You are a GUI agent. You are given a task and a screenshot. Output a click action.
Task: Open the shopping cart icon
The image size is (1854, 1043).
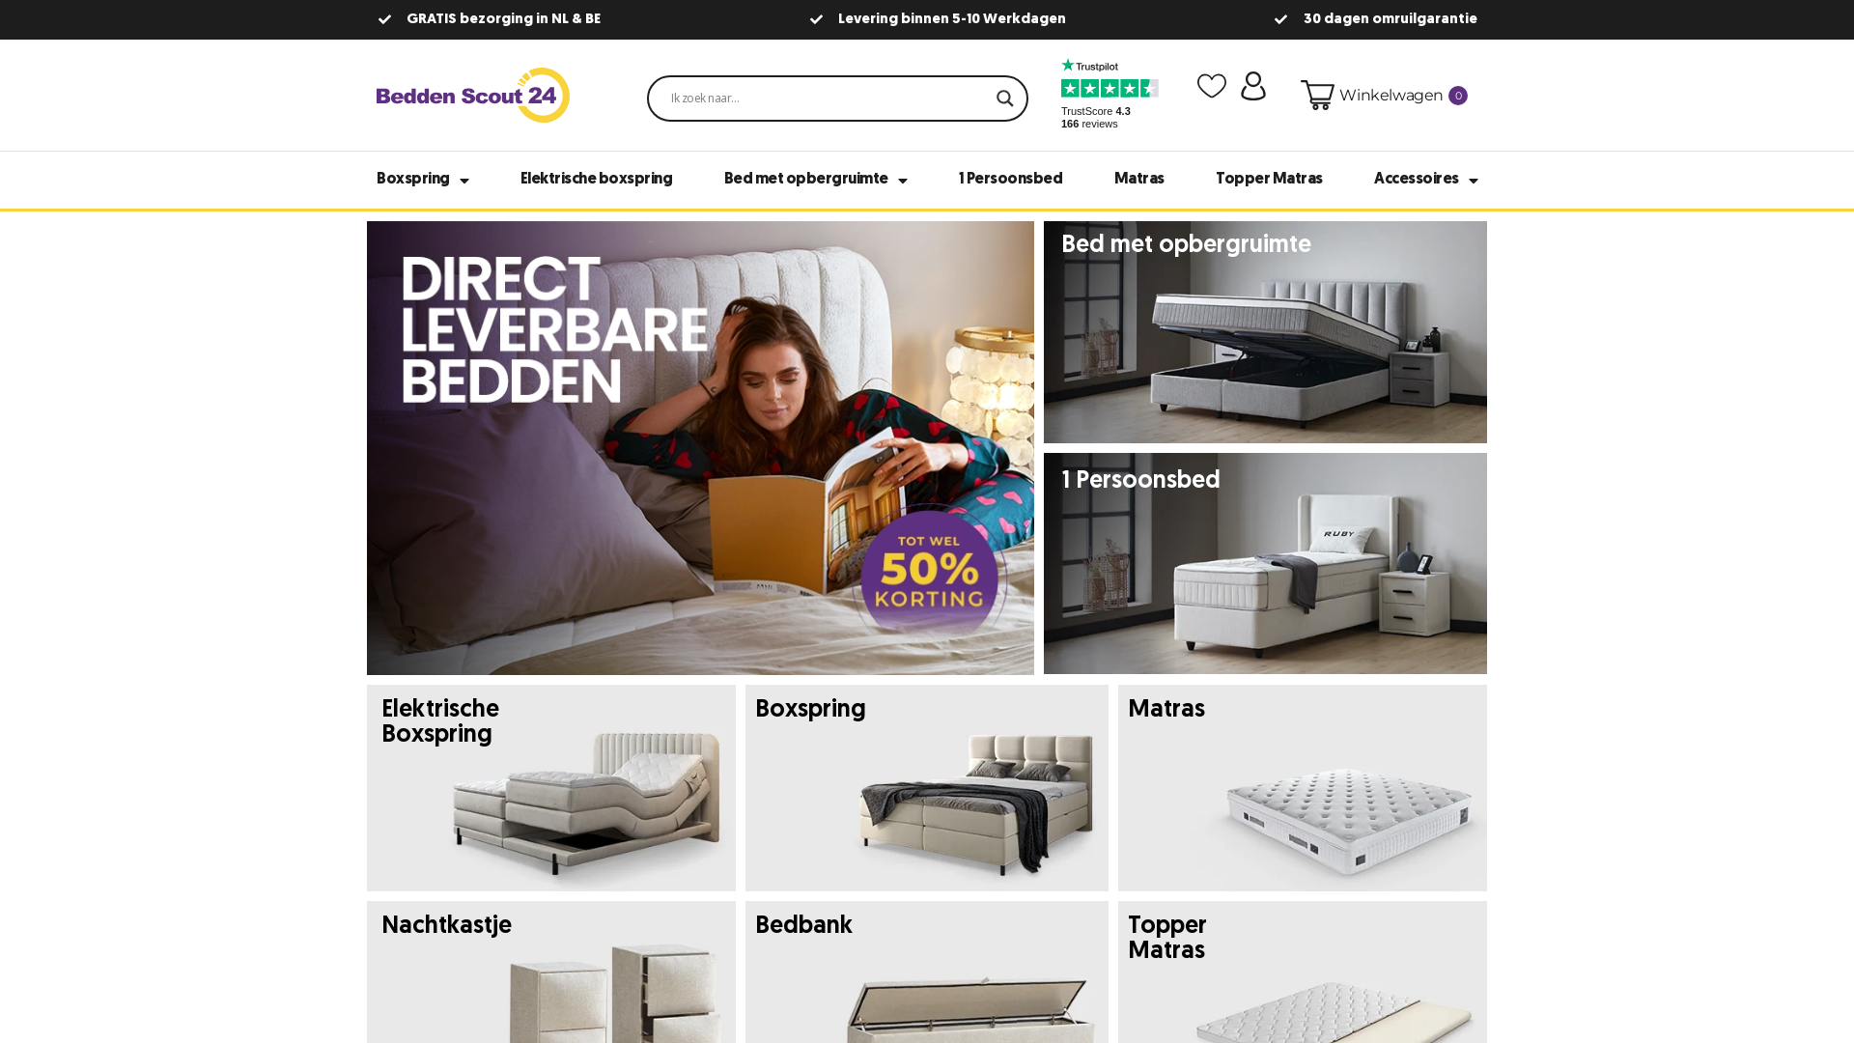(x=1317, y=95)
